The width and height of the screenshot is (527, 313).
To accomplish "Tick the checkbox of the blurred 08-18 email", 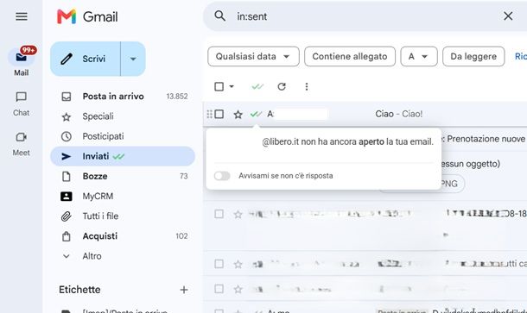I will coord(219,214).
